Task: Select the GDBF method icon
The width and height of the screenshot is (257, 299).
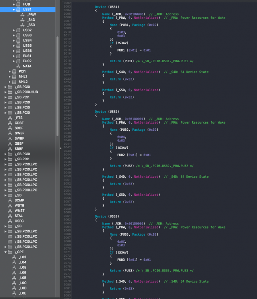Action: [10, 123]
